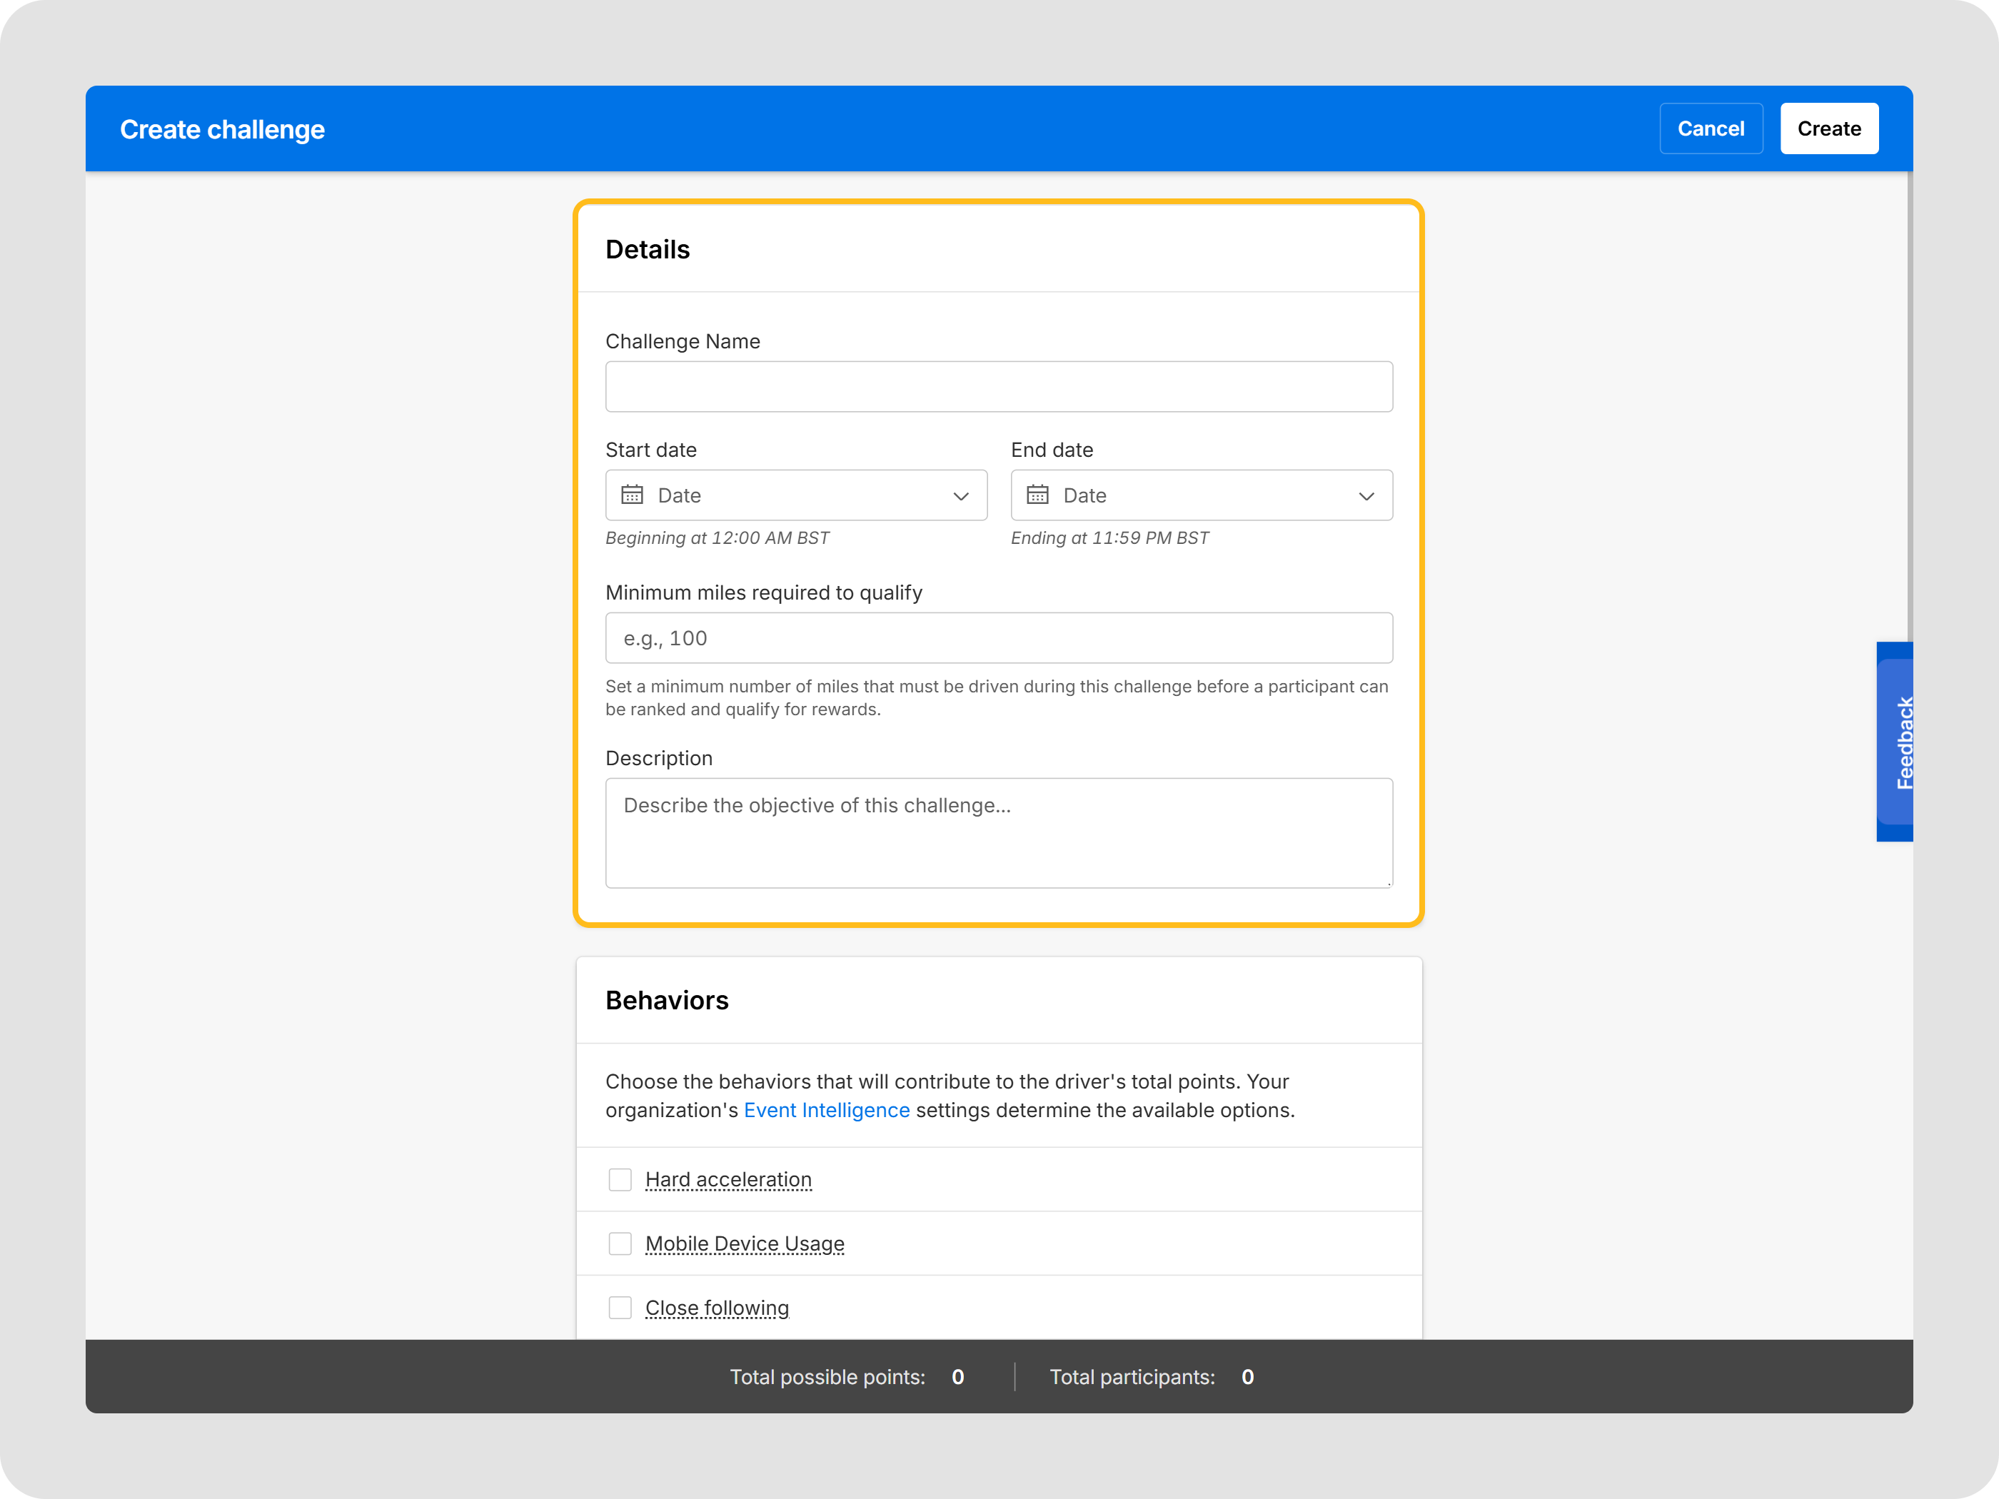Click the Close following label
Screen dimensions: 1999x1499
717,1308
